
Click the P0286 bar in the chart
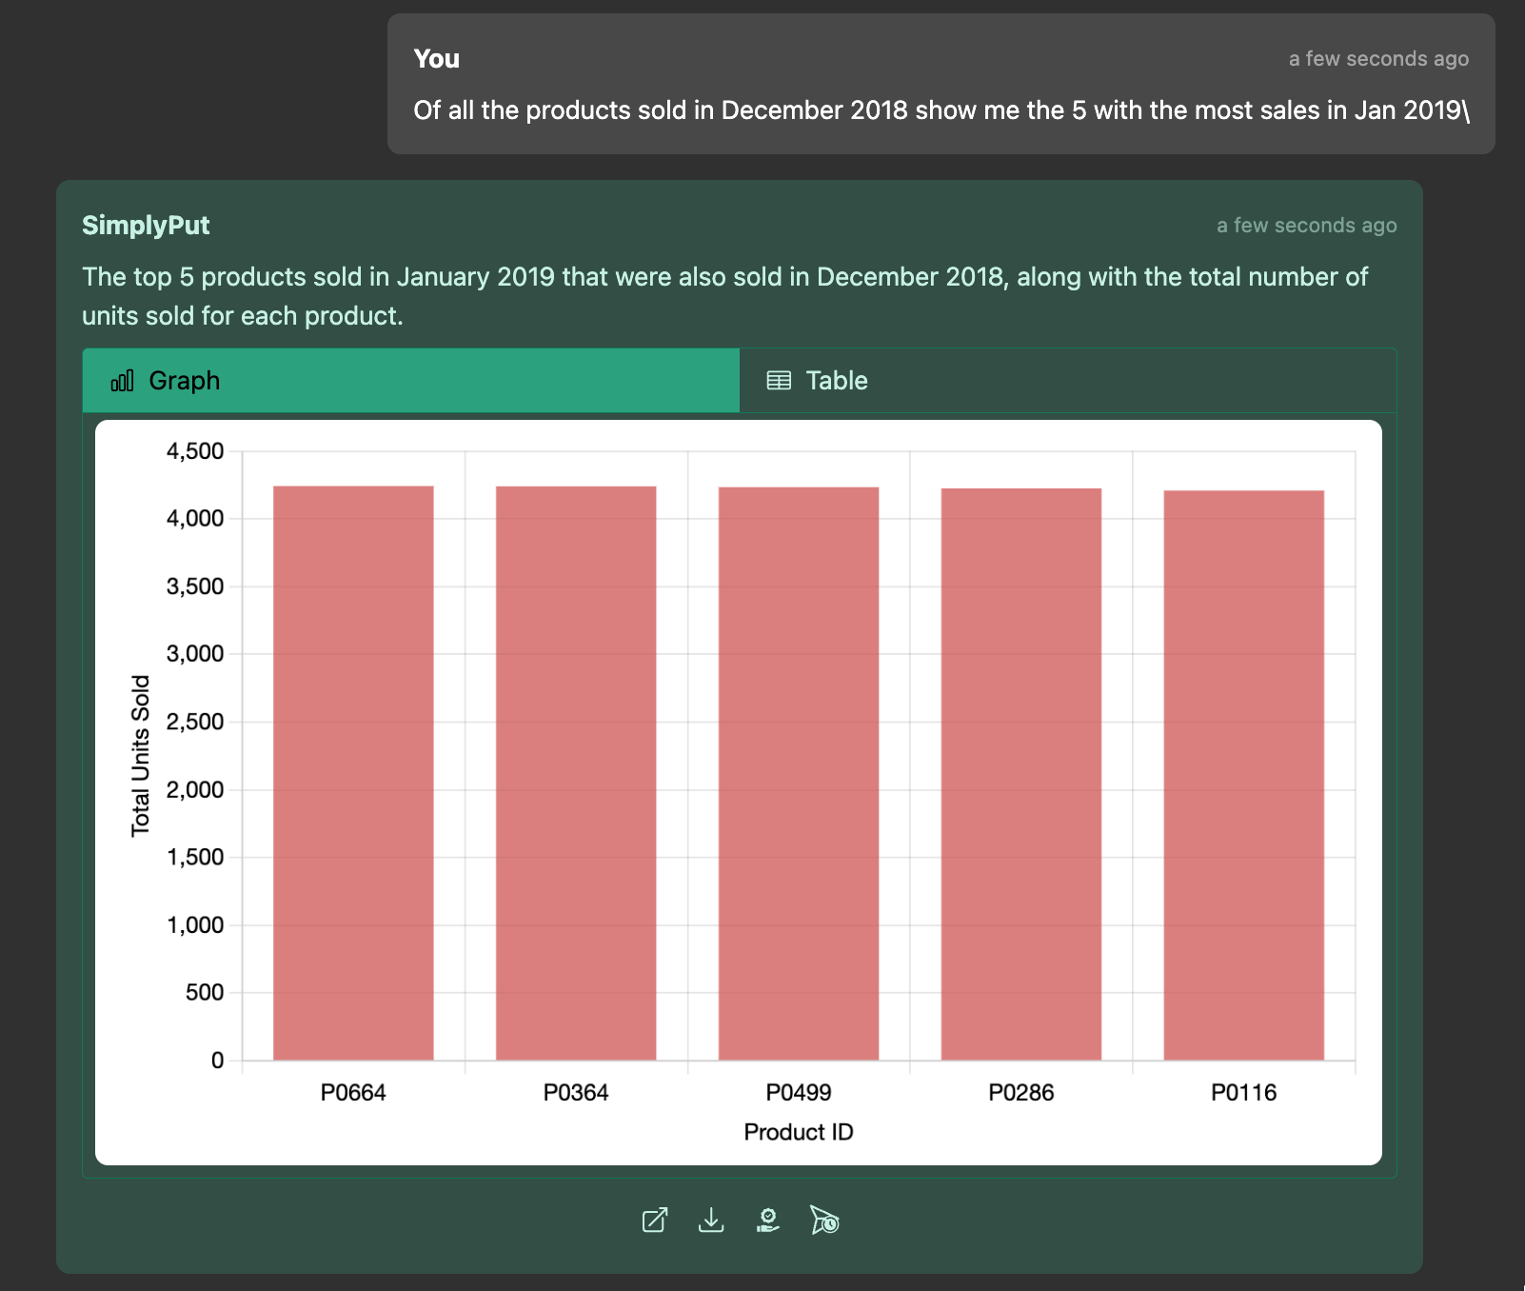coord(1021,774)
